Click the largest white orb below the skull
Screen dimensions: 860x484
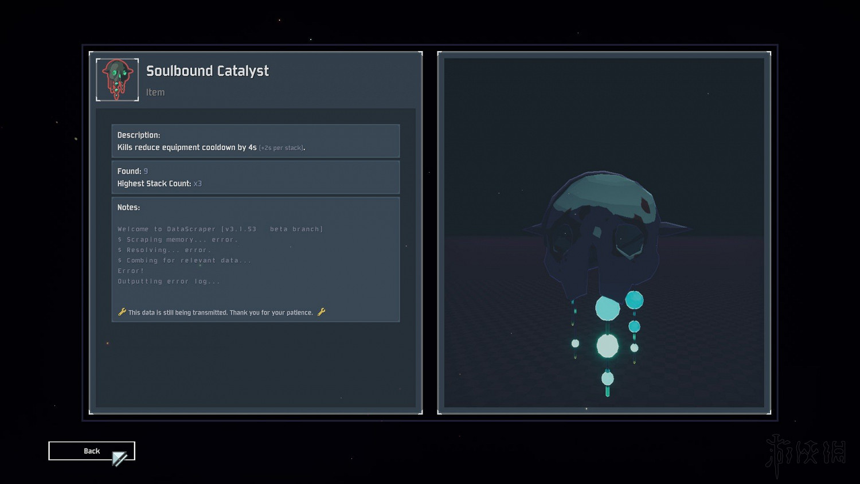pos(607,346)
